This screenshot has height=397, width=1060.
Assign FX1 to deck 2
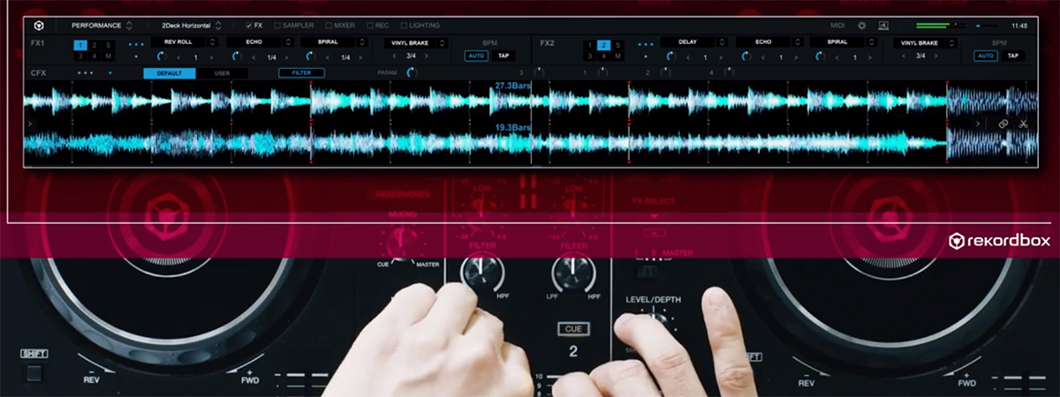(x=95, y=44)
